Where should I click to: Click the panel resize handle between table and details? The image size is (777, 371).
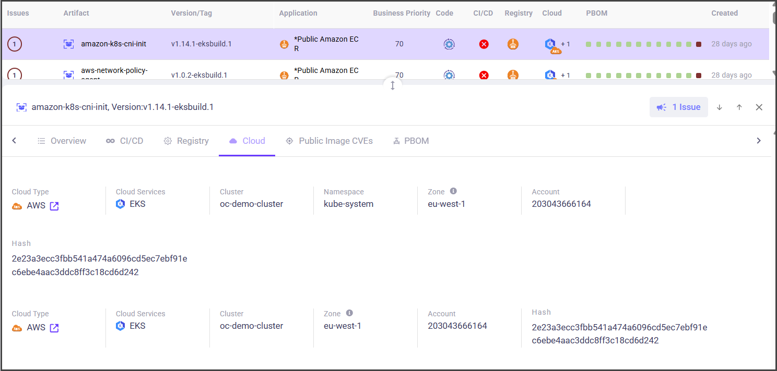click(393, 85)
